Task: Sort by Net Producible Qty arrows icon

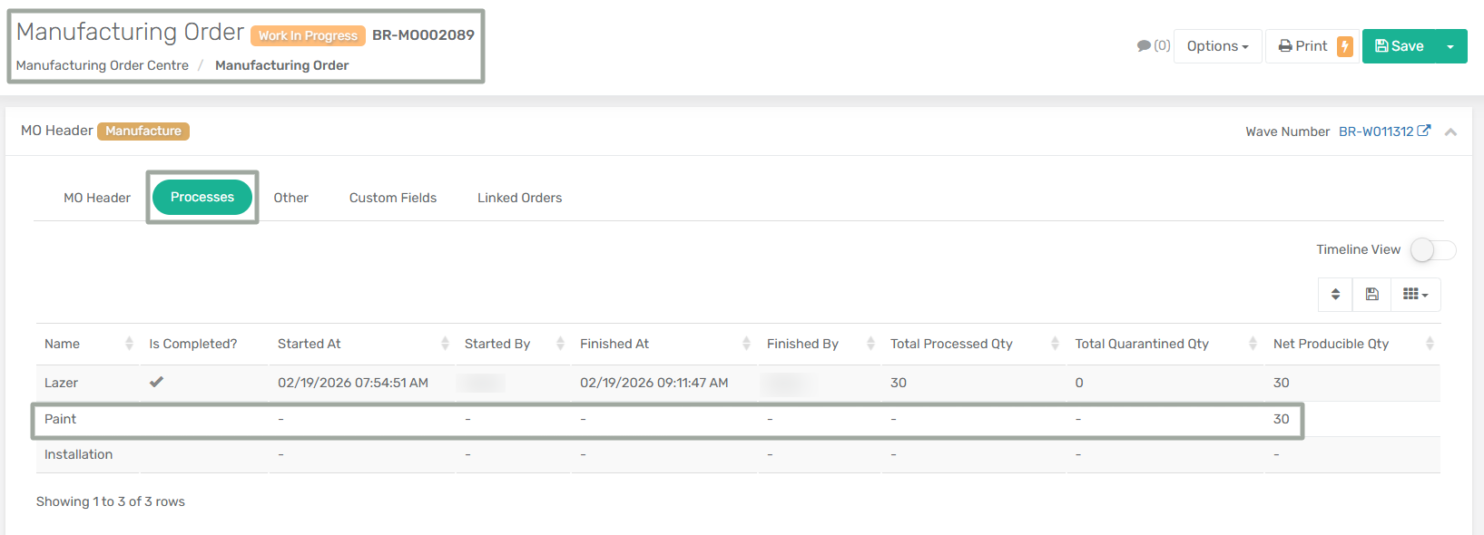Action: coord(1430,344)
